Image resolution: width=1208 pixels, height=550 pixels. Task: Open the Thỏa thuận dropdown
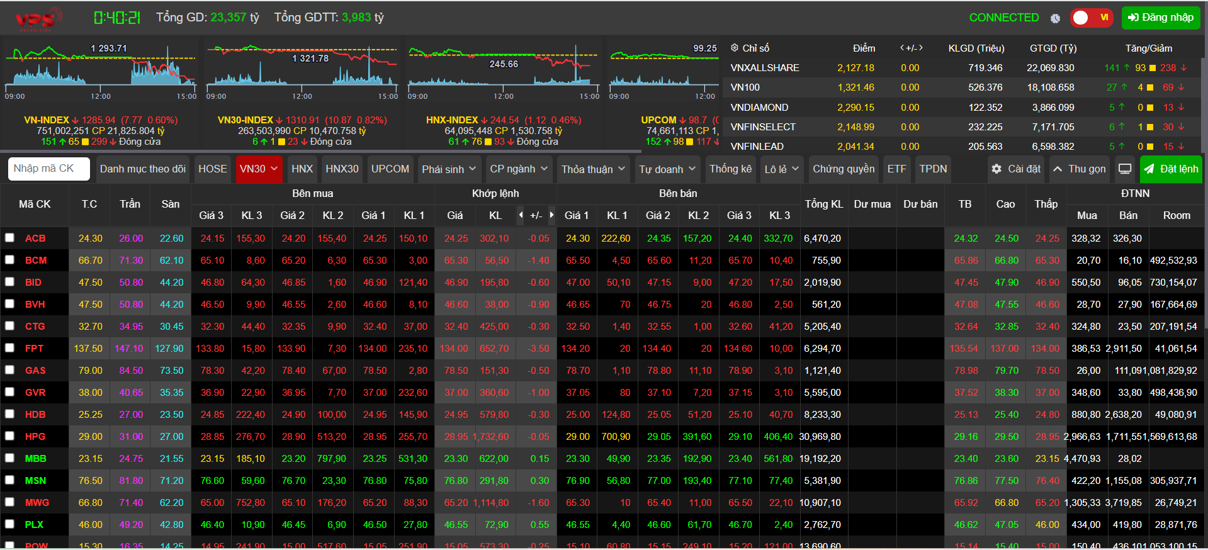click(593, 169)
